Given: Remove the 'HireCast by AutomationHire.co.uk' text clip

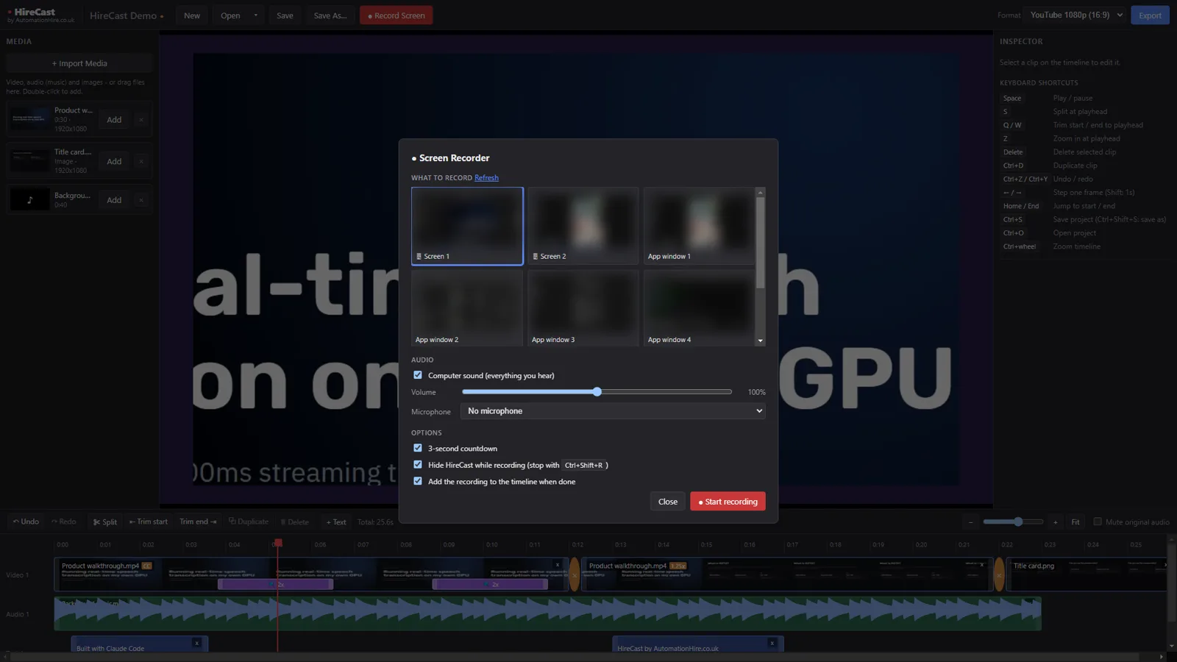Looking at the screenshot, I should point(772,643).
